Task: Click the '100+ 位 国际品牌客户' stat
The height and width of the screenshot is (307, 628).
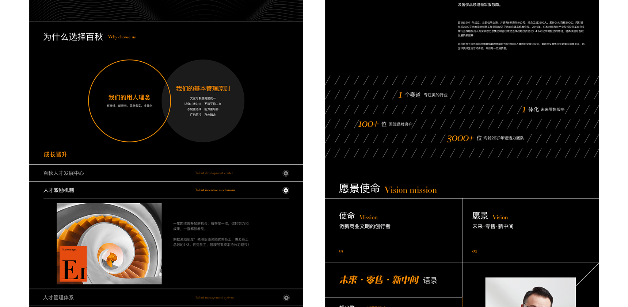Action: pyautogui.click(x=385, y=124)
